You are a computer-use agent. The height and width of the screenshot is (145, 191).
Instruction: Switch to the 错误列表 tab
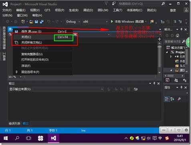[14, 123]
